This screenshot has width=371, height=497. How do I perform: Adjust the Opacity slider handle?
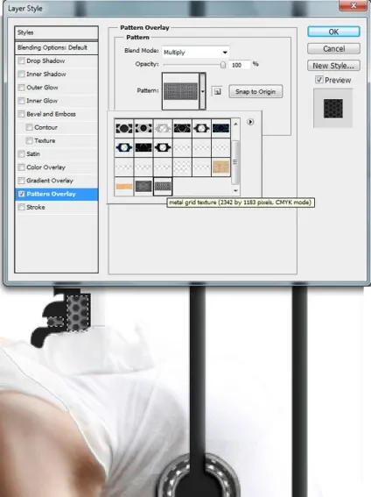pos(223,65)
